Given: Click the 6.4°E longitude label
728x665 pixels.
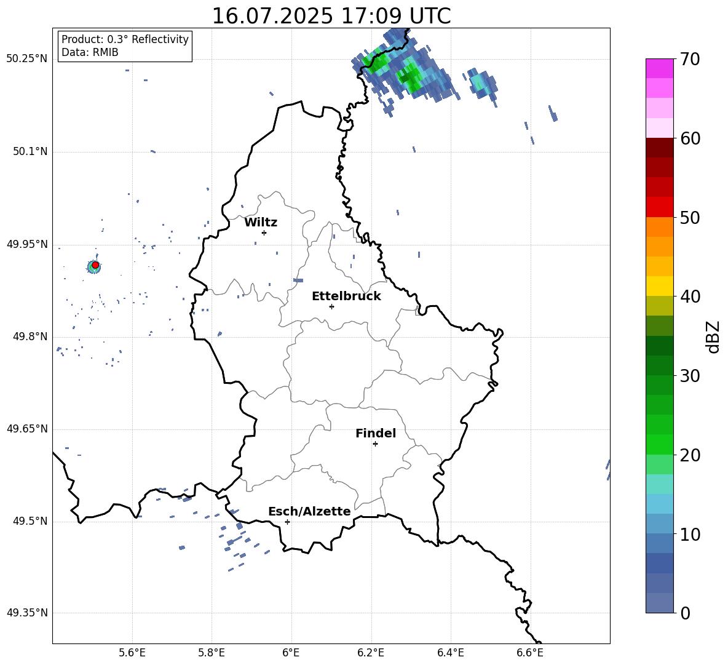Looking at the screenshot, I should (450, 653).
